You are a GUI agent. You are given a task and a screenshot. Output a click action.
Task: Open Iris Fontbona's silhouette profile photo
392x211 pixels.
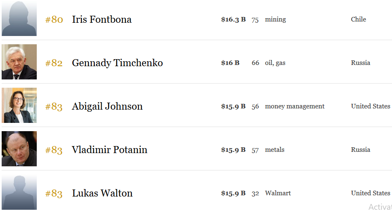[x=19, y=18]
